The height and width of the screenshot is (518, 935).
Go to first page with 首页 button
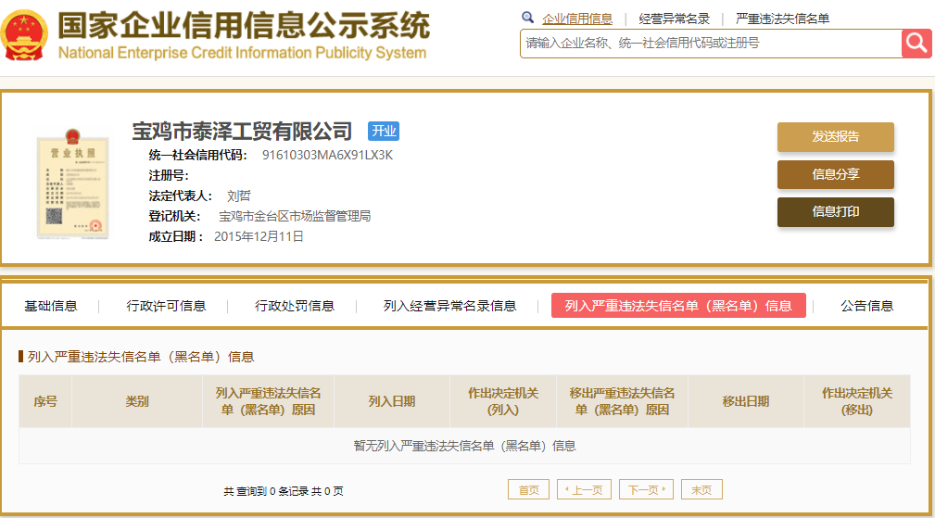click(528, 489)
